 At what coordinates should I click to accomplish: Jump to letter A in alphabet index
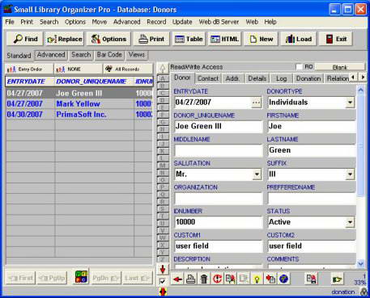tap(163, 78)
